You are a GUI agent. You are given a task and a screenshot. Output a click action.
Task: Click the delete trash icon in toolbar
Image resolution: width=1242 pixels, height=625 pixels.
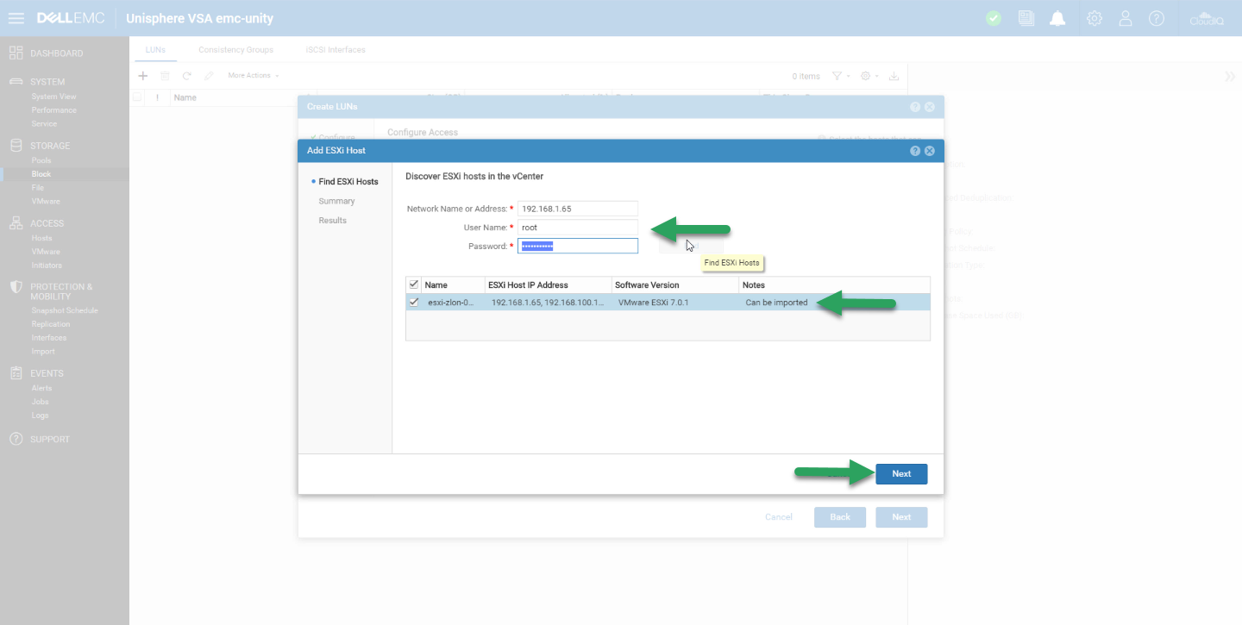point(165,76)
